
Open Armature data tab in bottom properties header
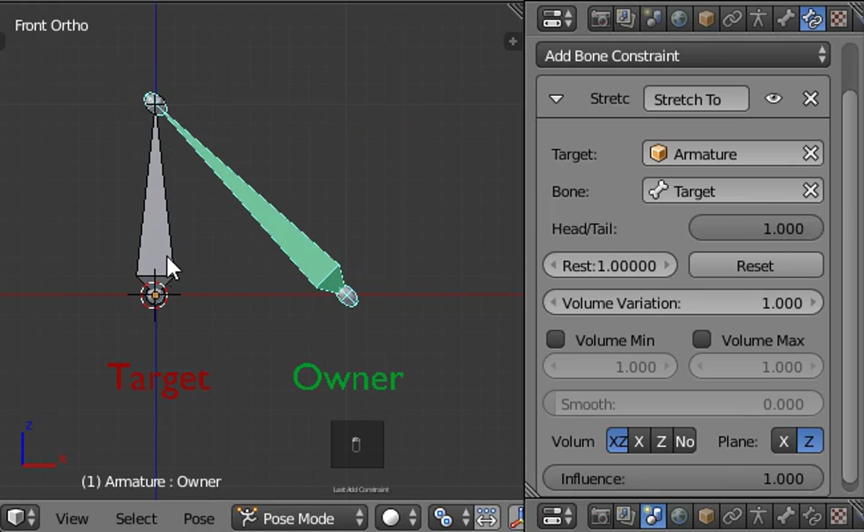coord(759,516)
